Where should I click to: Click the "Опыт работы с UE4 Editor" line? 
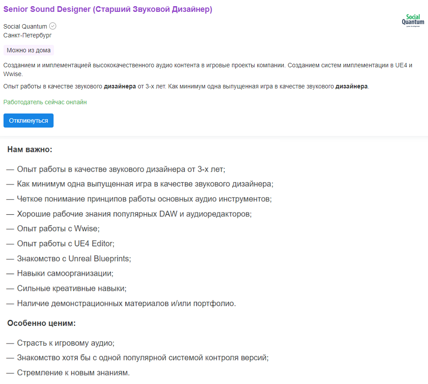[x=65, y=244]
